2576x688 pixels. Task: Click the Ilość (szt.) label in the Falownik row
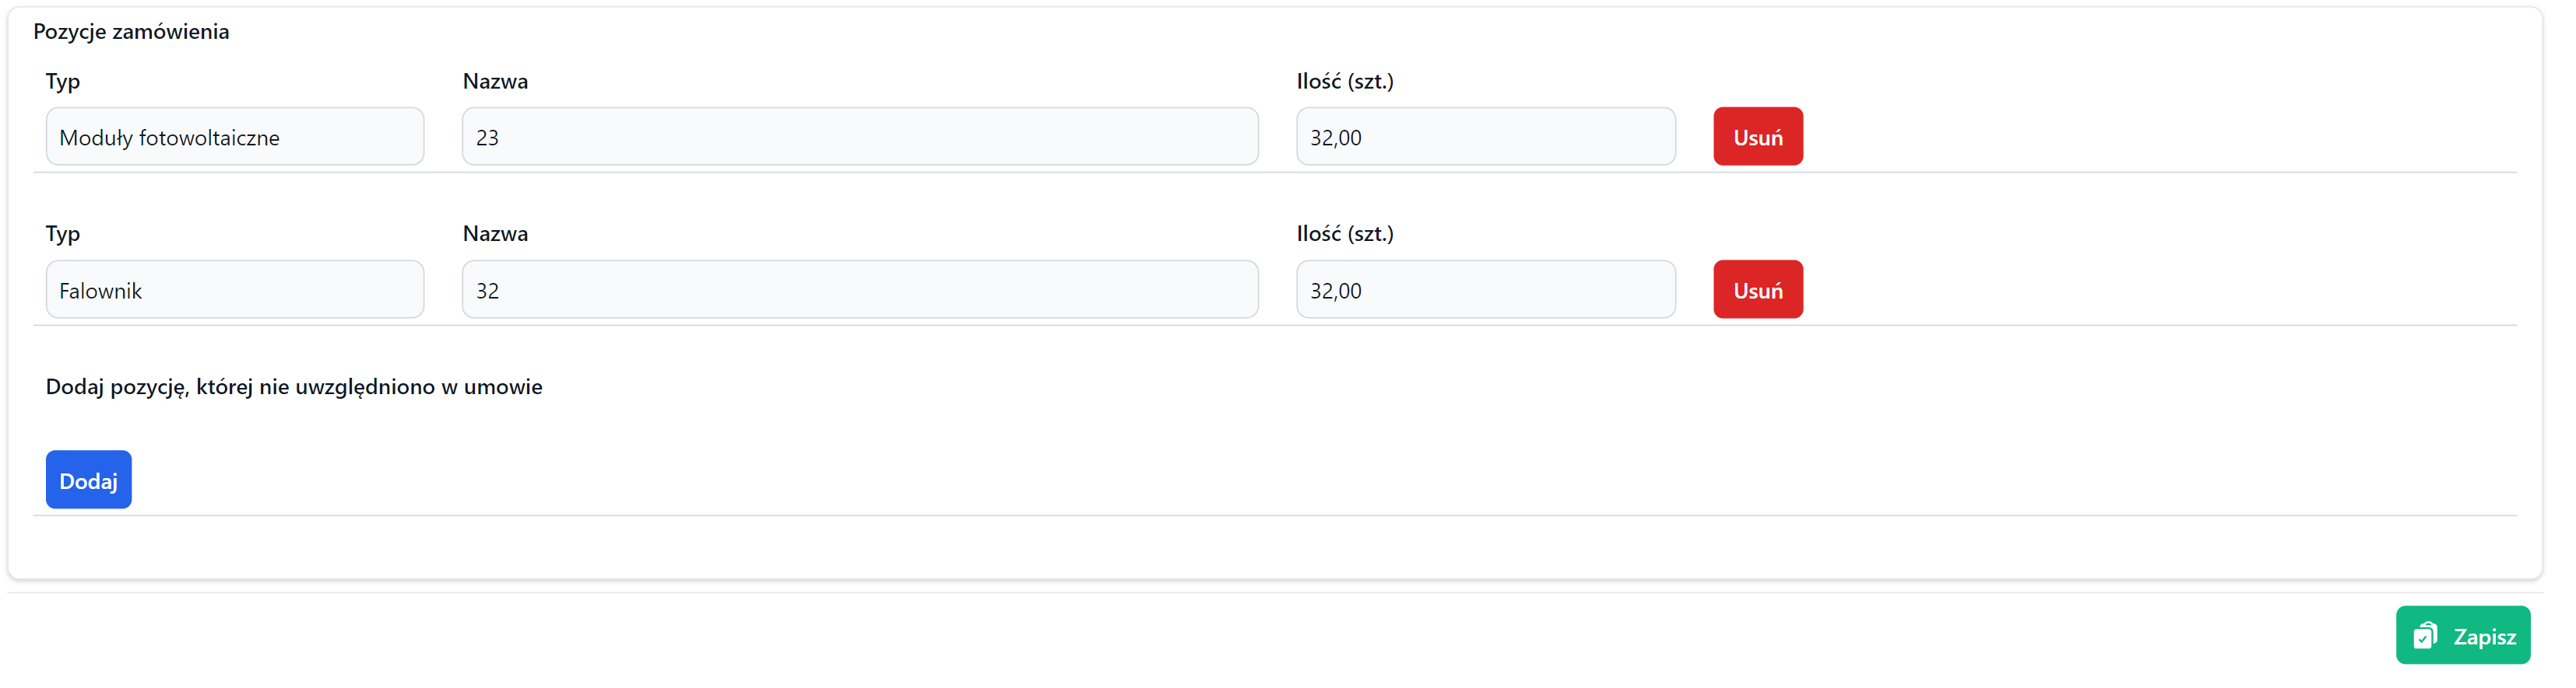pos(1344,234)
